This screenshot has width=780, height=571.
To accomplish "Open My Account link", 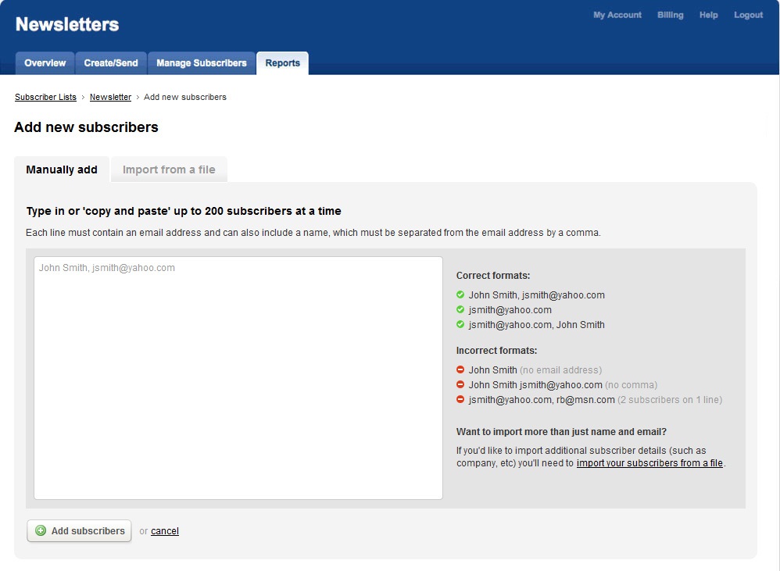I will click(617, 15).
